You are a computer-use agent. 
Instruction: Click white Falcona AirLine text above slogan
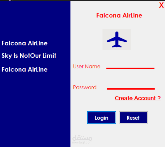[25, 43]
